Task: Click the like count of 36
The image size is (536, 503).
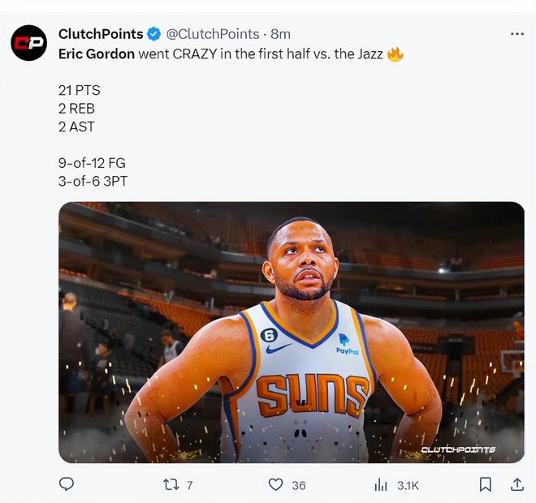Action: (x=298, y=485)
